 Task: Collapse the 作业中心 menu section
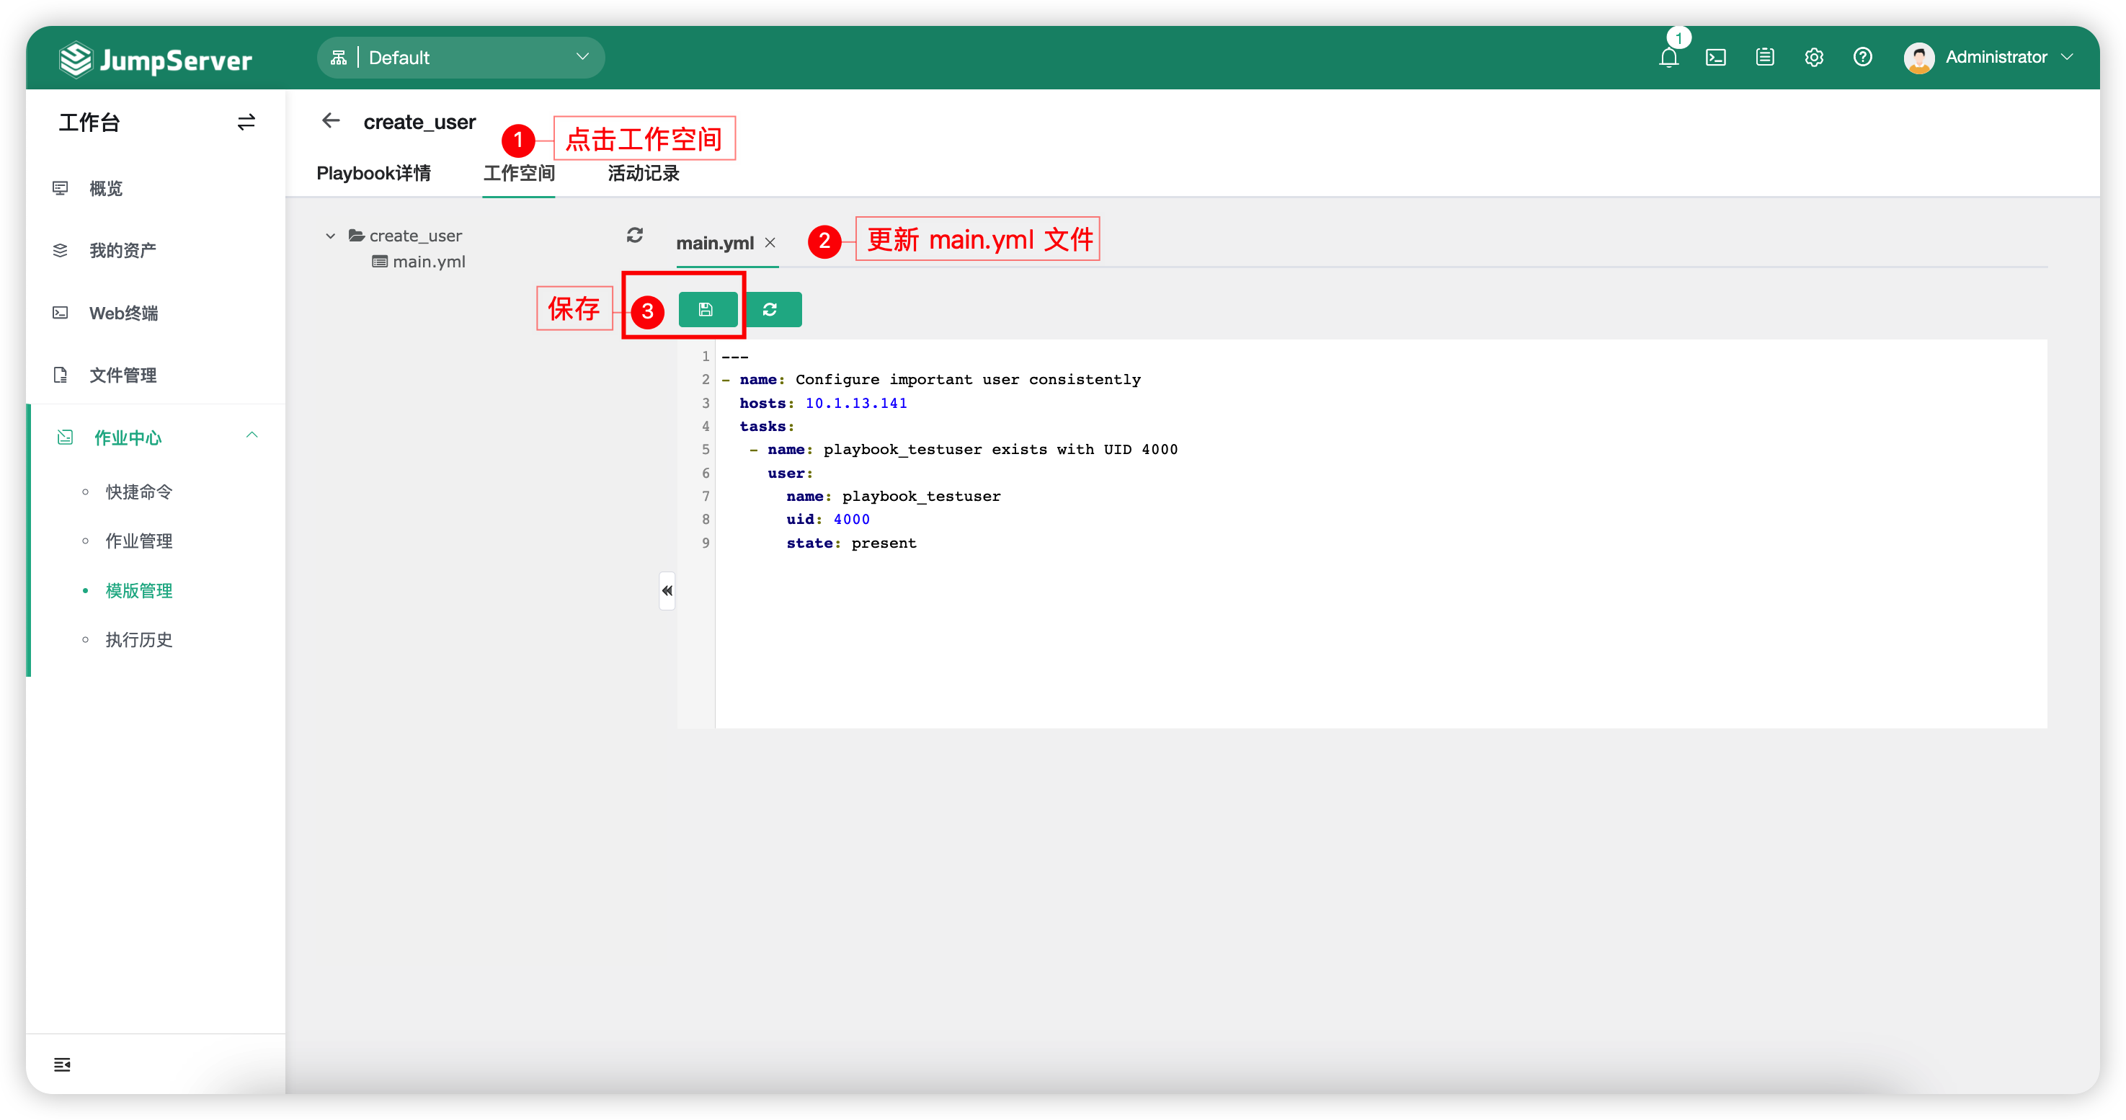(x=252, y=436)
